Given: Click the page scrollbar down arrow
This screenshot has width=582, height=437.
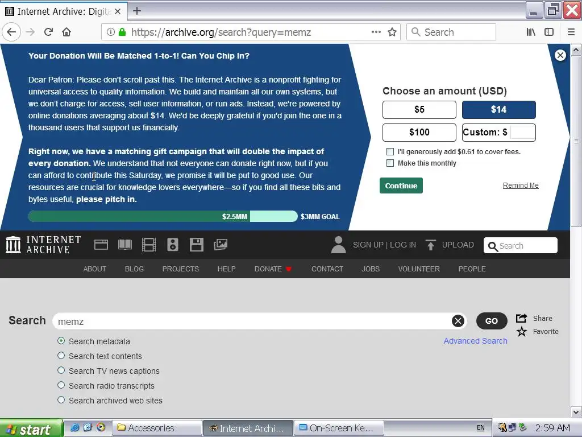Looking at the screenshot, I should coord(576,412).
